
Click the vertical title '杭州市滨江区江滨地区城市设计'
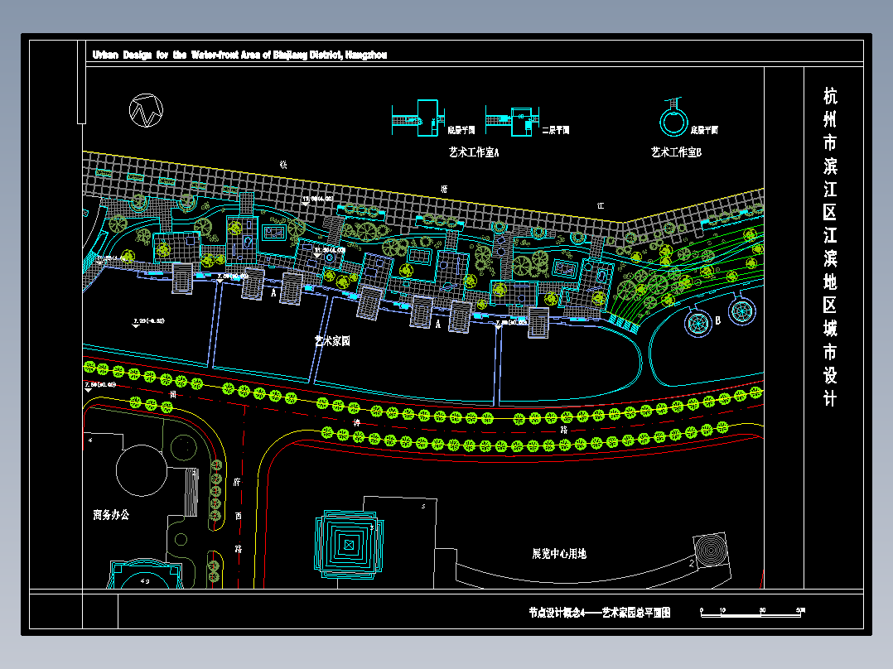coord(830,247)
